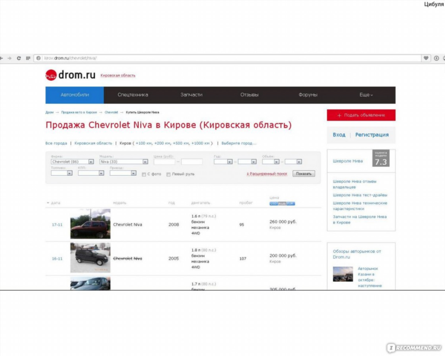This screenshot has height=356, width=445.
Task: Open the black Chevrolet Niva 2005 thumbnail
Action: (90, 258)
